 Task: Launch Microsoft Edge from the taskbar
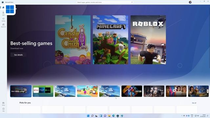[114, 116]
